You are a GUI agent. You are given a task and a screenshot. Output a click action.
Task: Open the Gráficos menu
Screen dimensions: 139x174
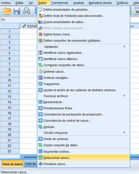pos(122,3)
